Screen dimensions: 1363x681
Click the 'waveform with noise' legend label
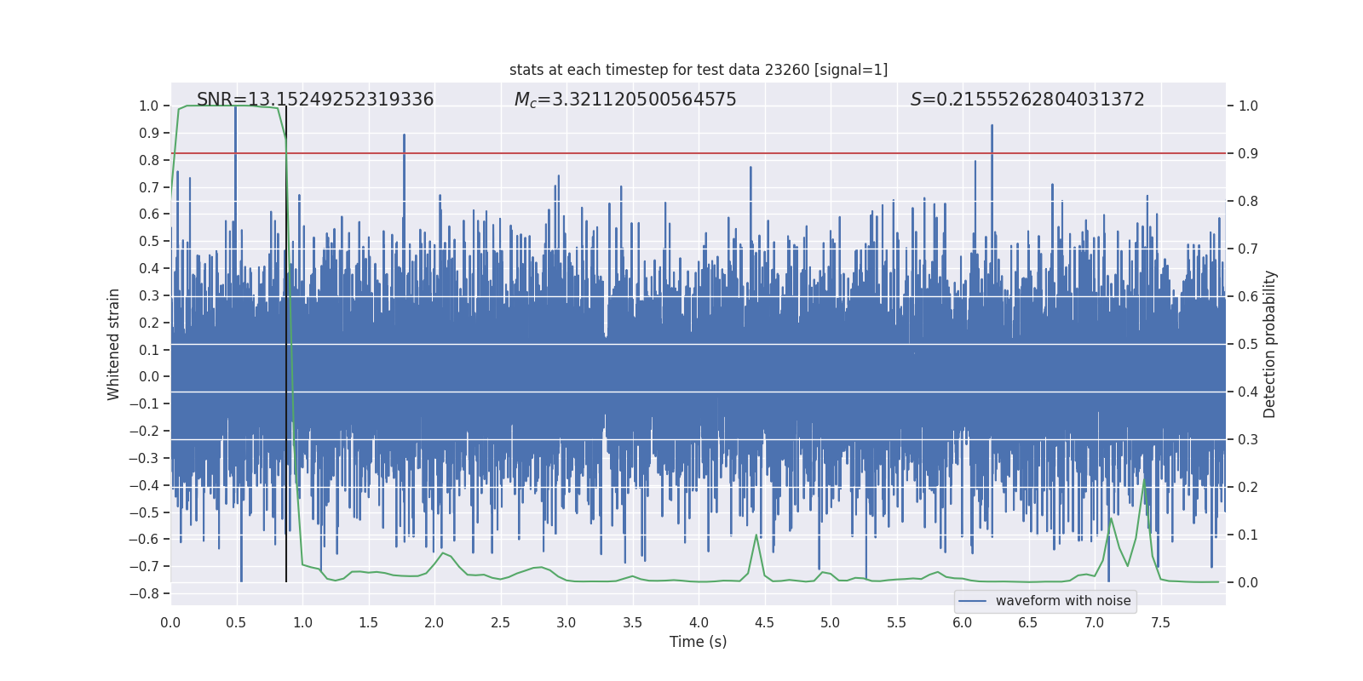point(1062,601)
